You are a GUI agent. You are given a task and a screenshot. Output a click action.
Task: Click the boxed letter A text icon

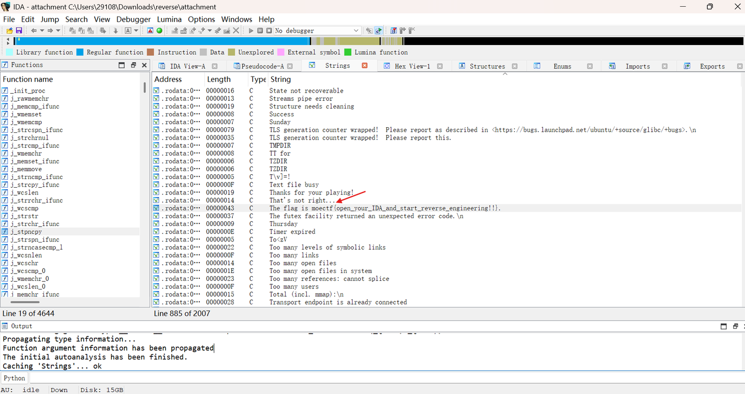128,31
